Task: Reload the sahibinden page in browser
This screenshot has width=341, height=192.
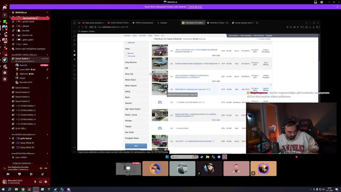Action: pos(86,27)
